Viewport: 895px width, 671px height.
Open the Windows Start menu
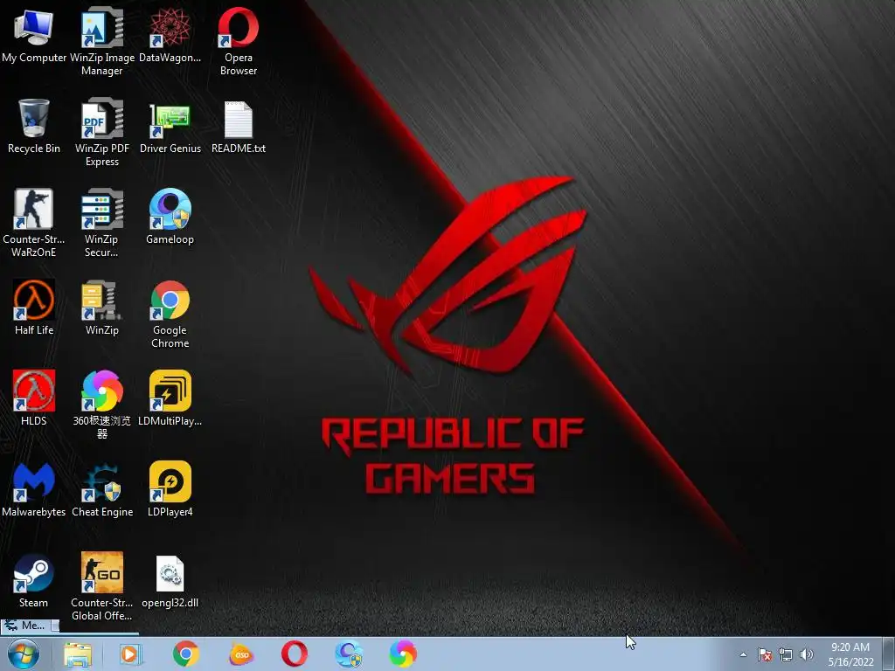coord(24,654)
